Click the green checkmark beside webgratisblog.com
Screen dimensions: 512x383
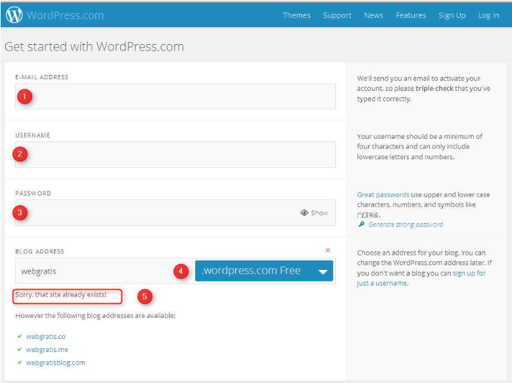[20, 363]
